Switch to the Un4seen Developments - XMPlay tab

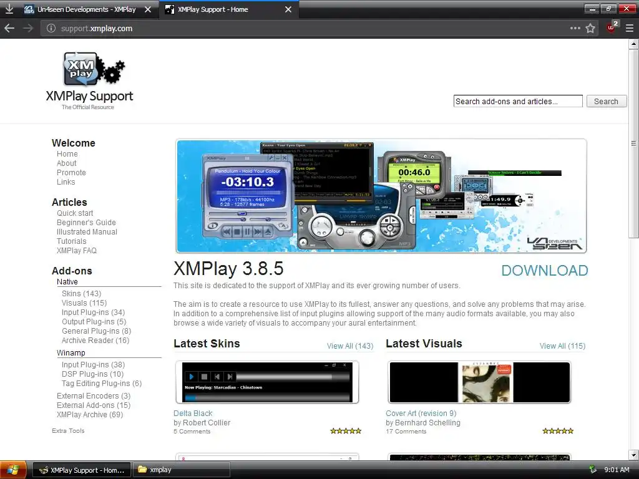click(x=87, y=9)
